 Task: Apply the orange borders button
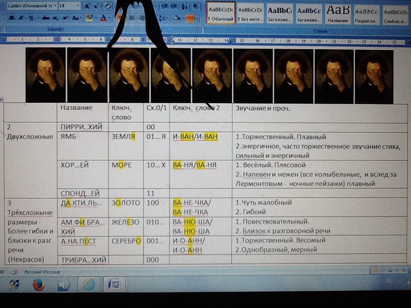[x=190, y=18]
